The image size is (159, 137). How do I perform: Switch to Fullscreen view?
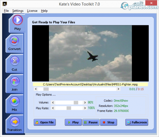[137, 122]
